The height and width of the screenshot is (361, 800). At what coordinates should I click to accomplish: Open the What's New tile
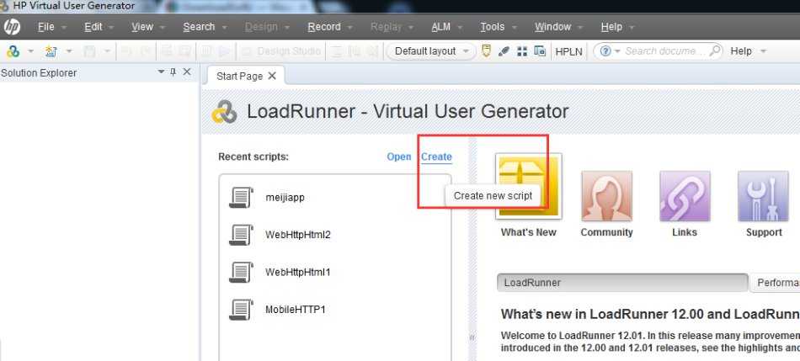[529, 186]
